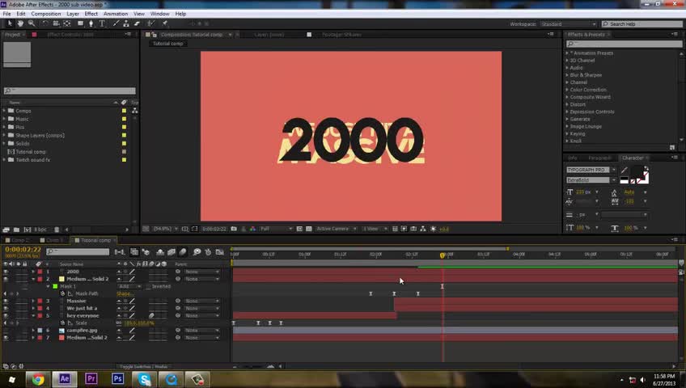Screen dimensions: 686x388
Task: Click the Project panel search field
Action: tap(70, 91)
